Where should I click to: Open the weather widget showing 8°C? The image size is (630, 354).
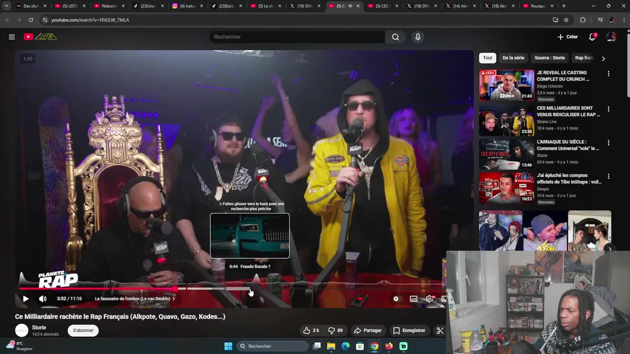pyautogui.click(x=20, y=346)
